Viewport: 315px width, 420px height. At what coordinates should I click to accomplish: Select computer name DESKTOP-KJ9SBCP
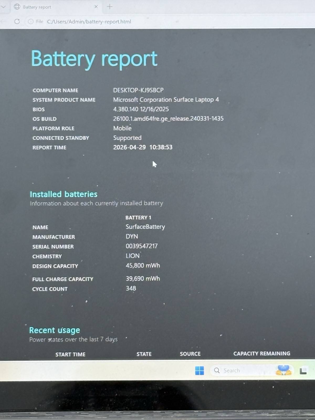click(138, 90)
